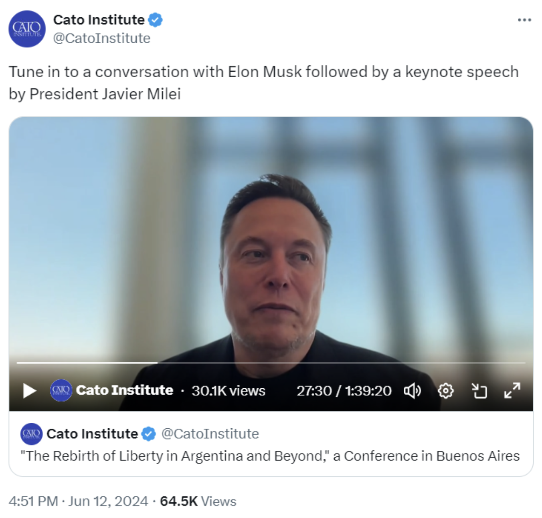Click the 64.5K Views count
Image resolution: width=542 pixels, height=518 pixels.
tap(198, 501)
